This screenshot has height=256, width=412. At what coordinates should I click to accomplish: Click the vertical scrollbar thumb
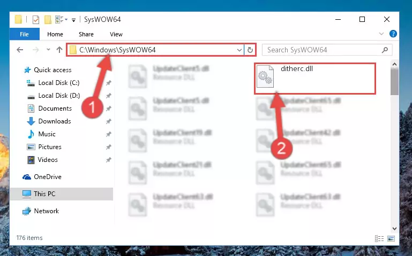pyautogui.click(x=394, y=82)
